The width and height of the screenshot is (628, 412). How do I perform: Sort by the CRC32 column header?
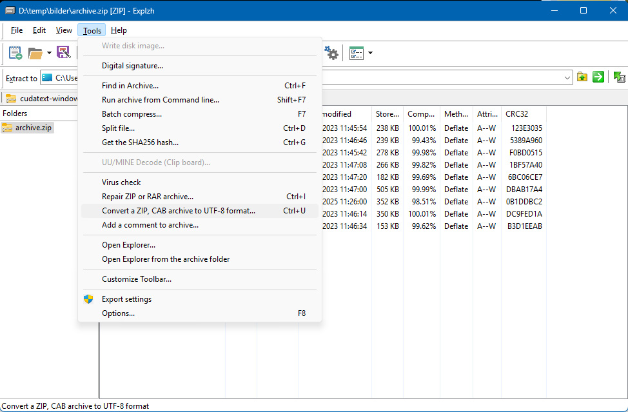(x=524, y=114)
